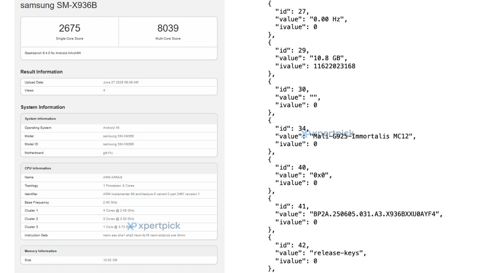Click the Memory Information table header
This screenshot has height=273, width=482.
[41, 251]
